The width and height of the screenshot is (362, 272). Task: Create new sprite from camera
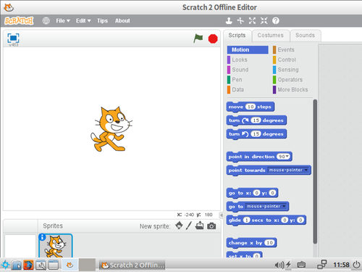pyautogui.click(x=211, y=226)
